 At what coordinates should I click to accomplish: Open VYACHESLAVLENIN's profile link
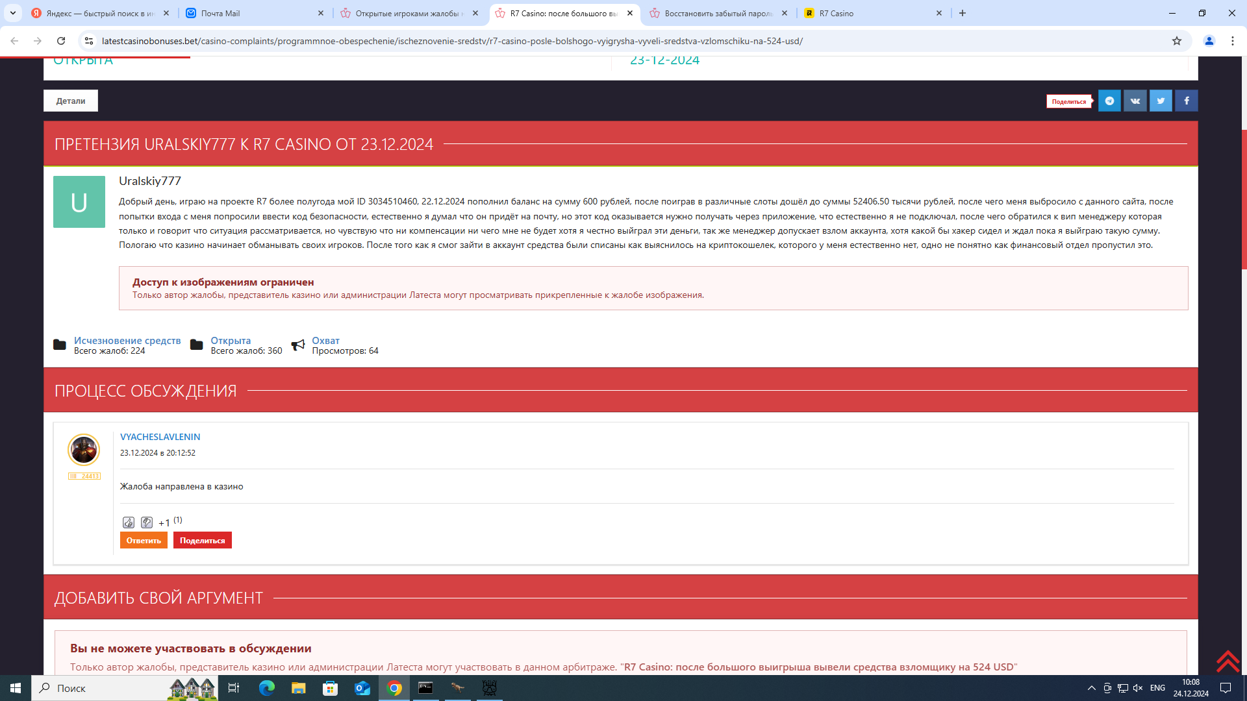[160, 437]
